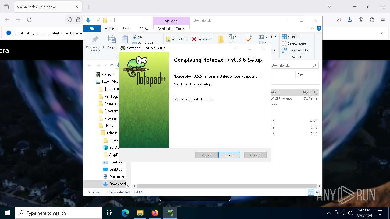The image size is (390, 219).
Task: Click the Properties checkmark icon in ribbon
Action: tap(249, 40)
